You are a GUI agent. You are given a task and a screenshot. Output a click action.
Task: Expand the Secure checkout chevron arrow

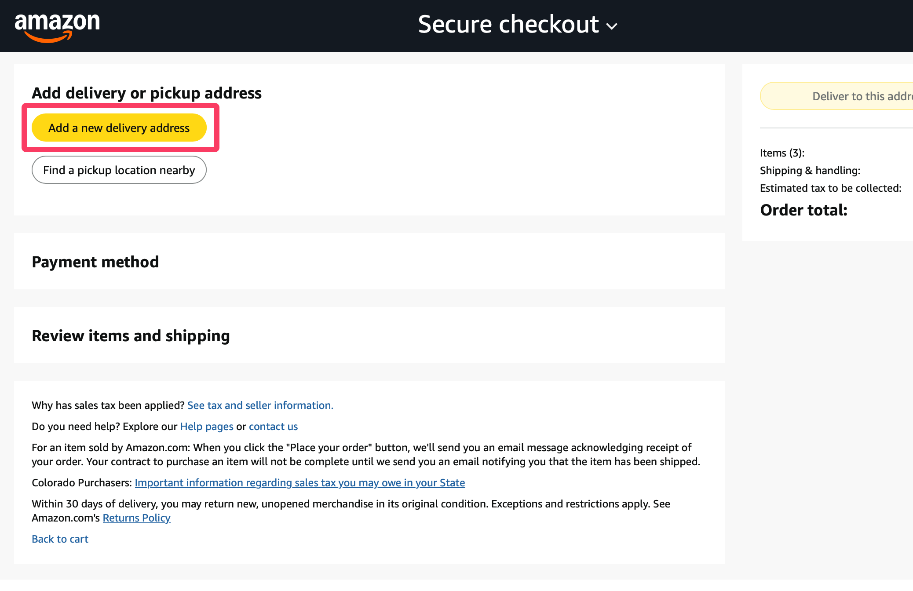point(612,26)
